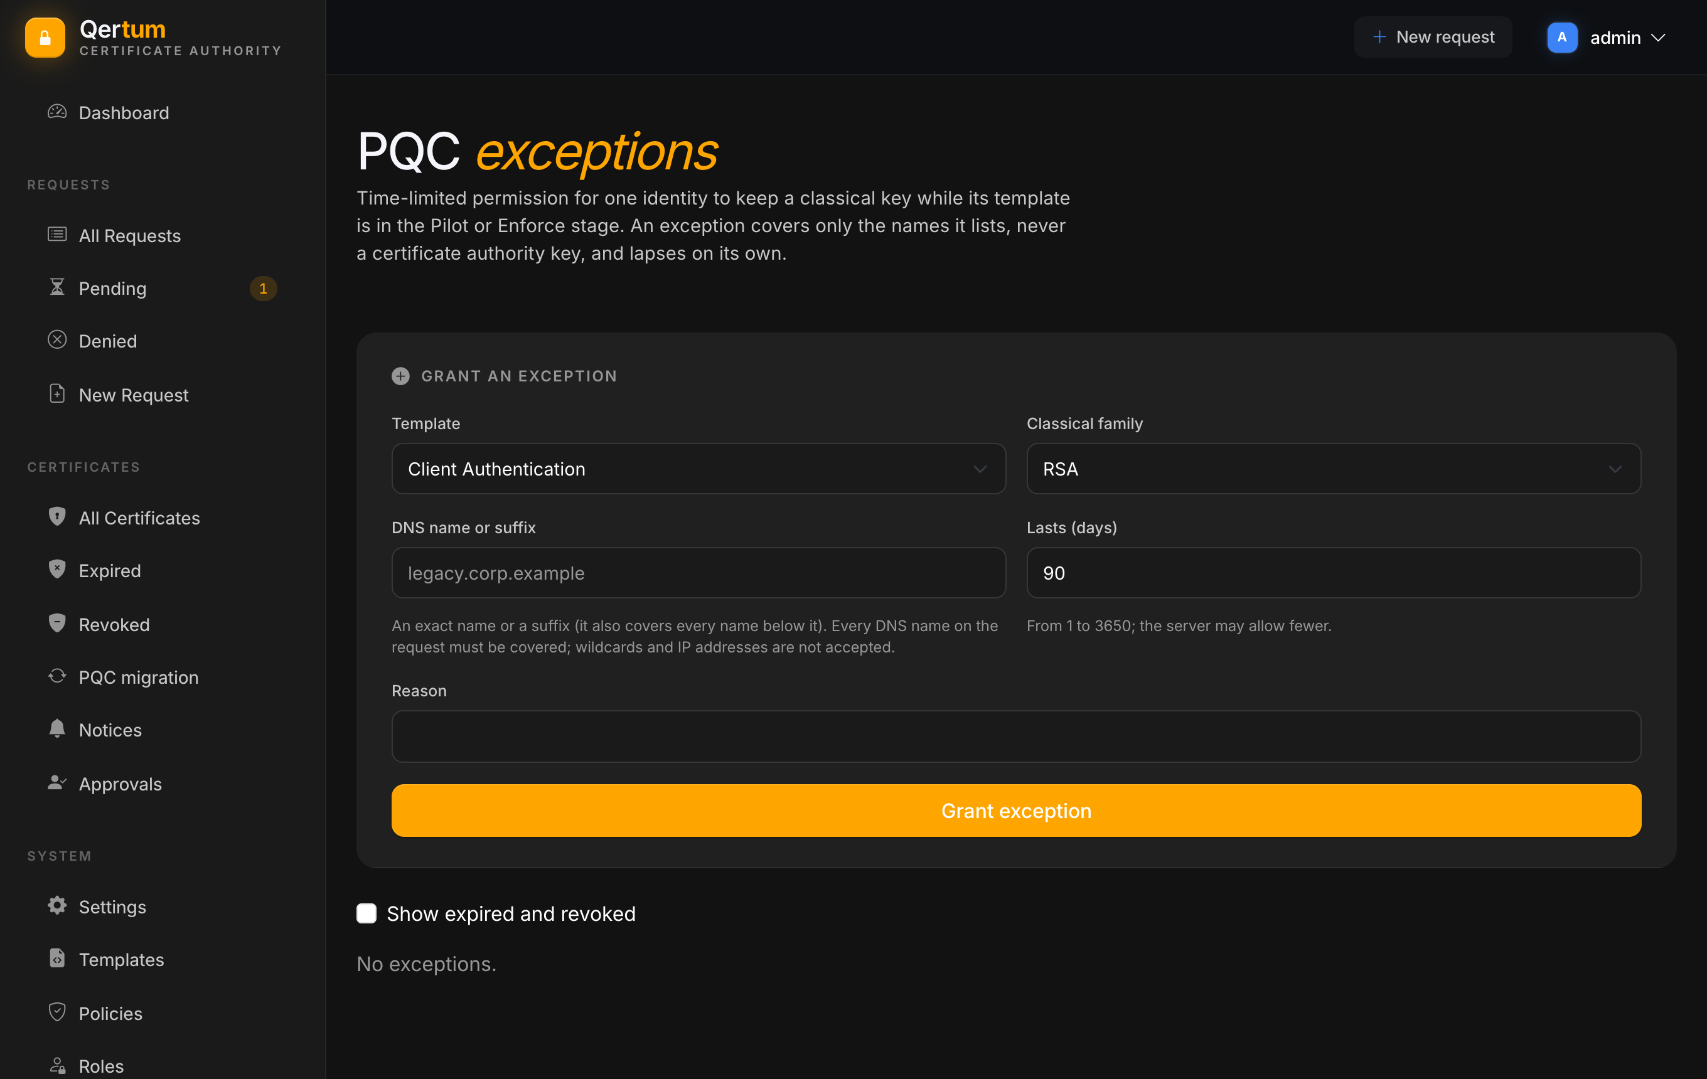The width and height of the screenshot is (1707, 1079).
Task: Click the Notices bell icon
Action: pyautogui.click(x=56, y=729)
